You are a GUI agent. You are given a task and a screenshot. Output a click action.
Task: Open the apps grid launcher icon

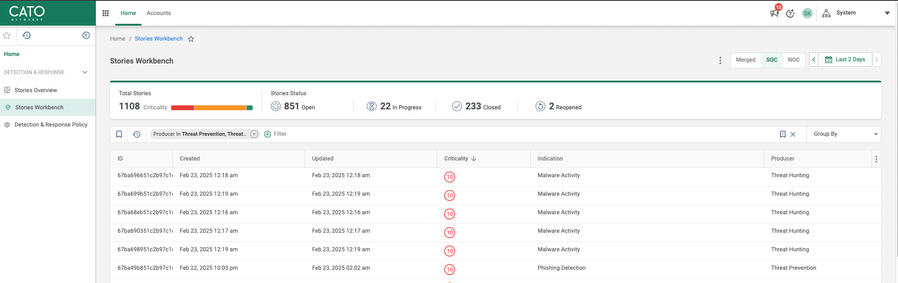(106, 13)
